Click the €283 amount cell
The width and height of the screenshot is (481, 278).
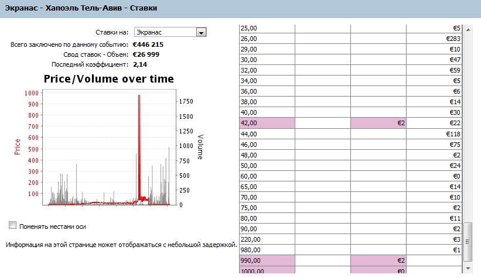point(434,39)
